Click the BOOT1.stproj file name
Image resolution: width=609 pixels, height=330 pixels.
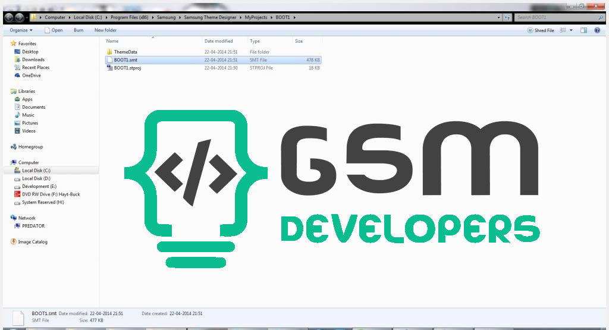pos(127,68)
